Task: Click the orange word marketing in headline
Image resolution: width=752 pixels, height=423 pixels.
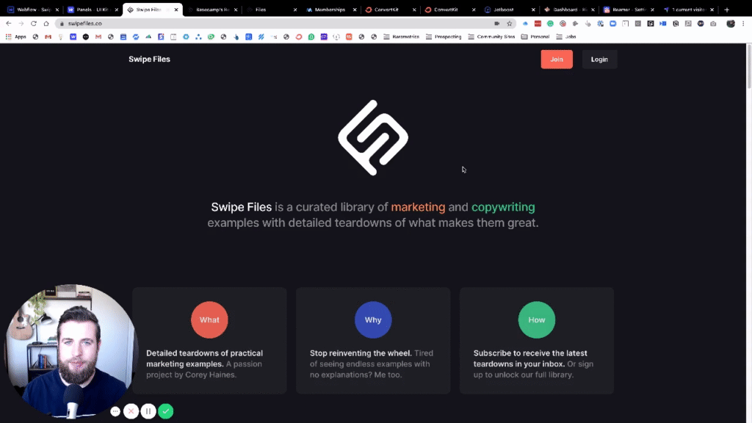Action: coord(418,207)
